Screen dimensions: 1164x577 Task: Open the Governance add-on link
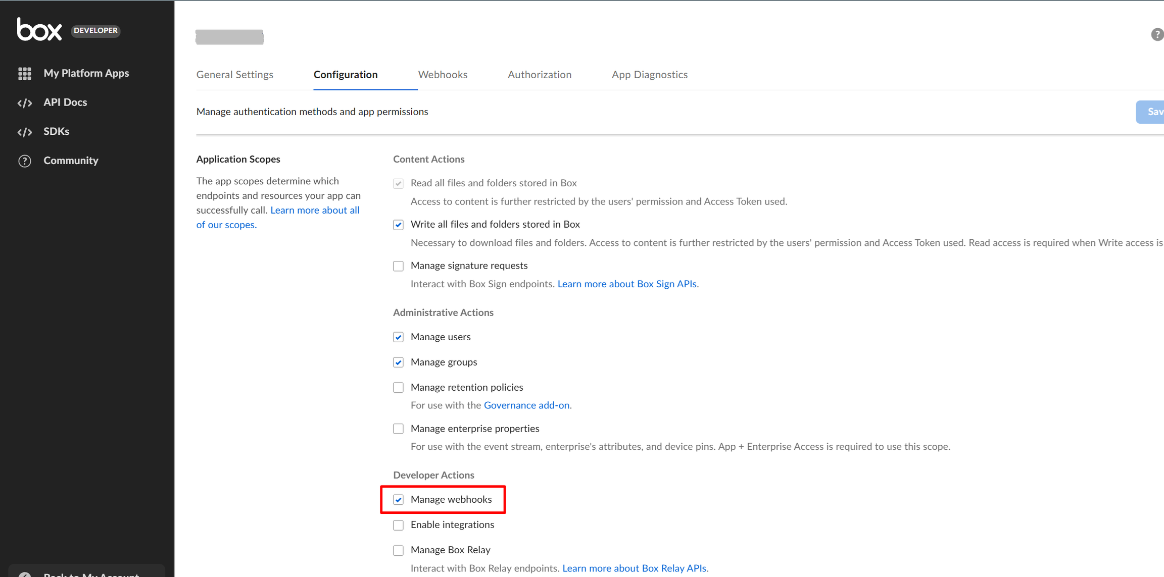526,405
